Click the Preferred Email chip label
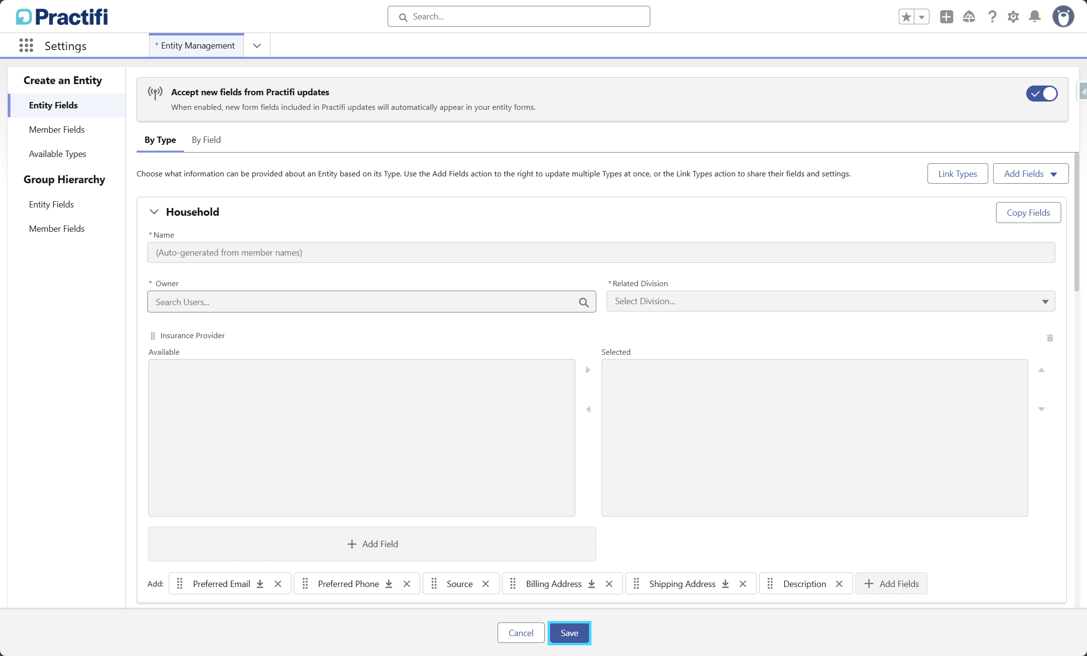 221,584
